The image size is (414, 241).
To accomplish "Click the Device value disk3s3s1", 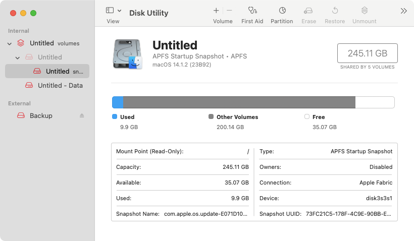I will tap(379, 198).
